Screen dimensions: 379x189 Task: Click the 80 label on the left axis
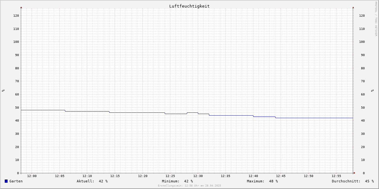pos(17,68)
